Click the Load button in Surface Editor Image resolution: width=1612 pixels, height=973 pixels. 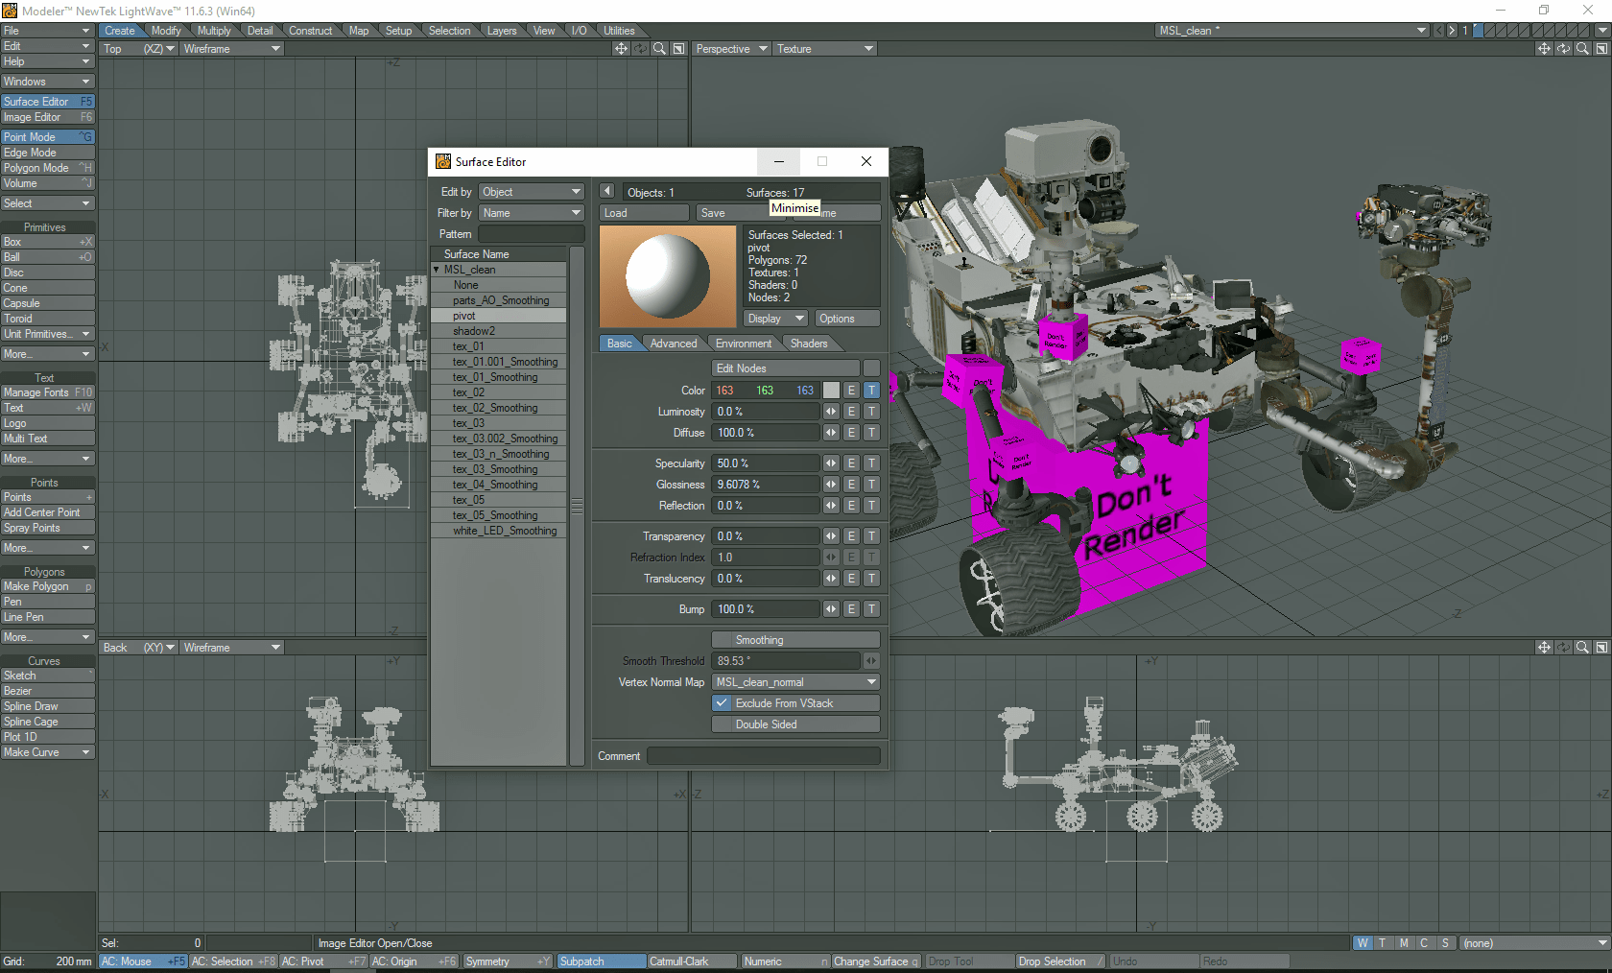643,212
